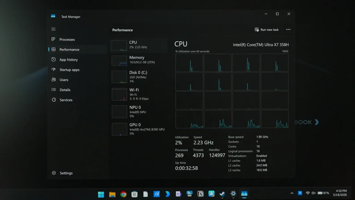The image size is (355, 200).
Task: Click the muted volume tray icon
Action: tap(313, 193)
